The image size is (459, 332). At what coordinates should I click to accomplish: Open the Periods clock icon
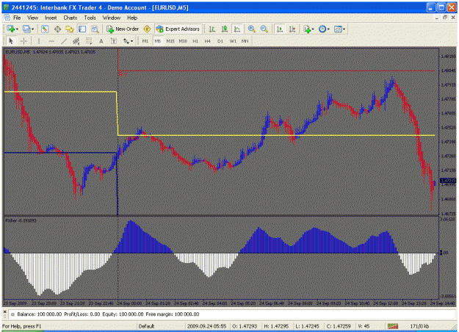322,29
